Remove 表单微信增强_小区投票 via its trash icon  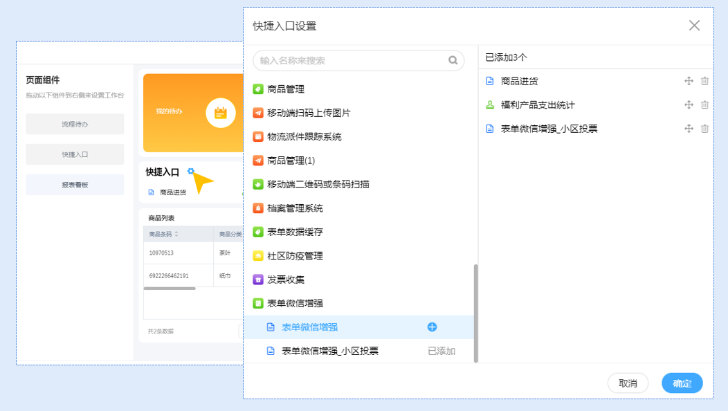[704, 128]
